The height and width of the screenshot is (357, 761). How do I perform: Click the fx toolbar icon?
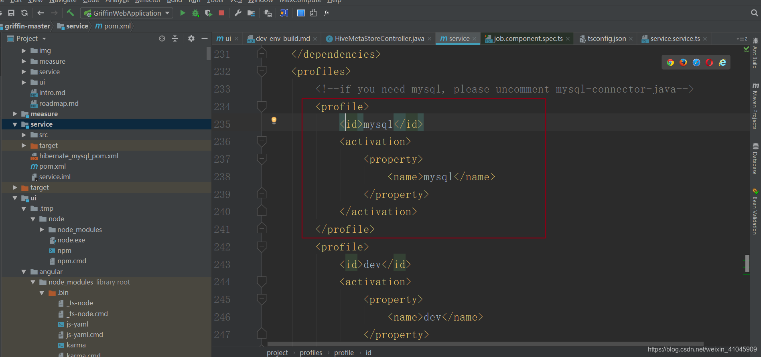coord(327,13)
